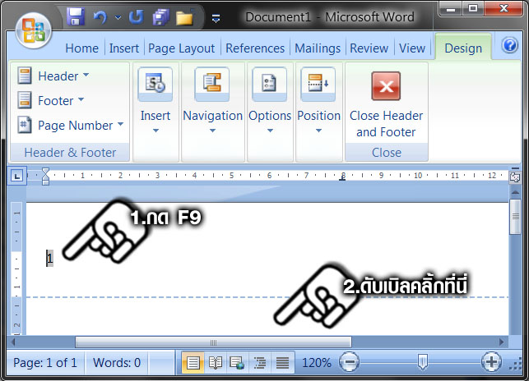Open word count from Words: 0

(x=117, y=363)
